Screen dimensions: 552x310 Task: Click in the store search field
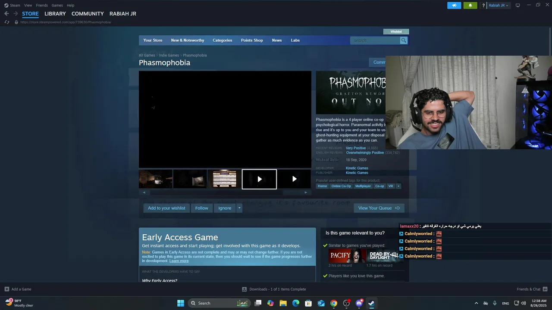pos(375,40)
